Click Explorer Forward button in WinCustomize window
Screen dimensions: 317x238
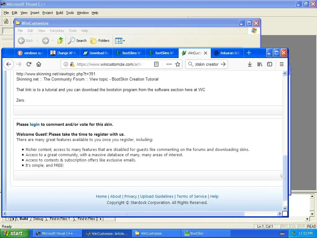[x=46, y=41]
